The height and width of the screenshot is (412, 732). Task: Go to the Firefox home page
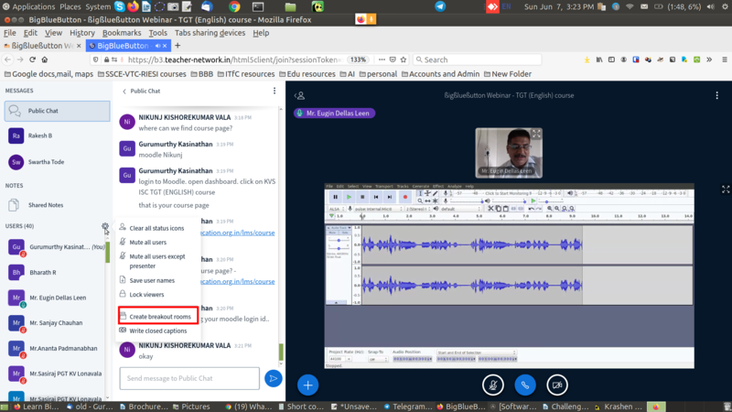45,60
